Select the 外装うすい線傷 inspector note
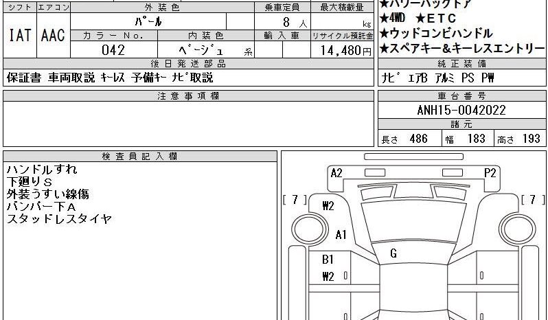Screen dimensions: 548x320 [x=48, y=194]
